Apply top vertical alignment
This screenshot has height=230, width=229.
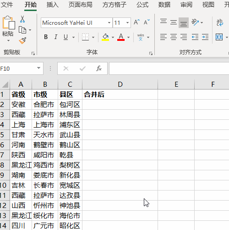[164, 21]
